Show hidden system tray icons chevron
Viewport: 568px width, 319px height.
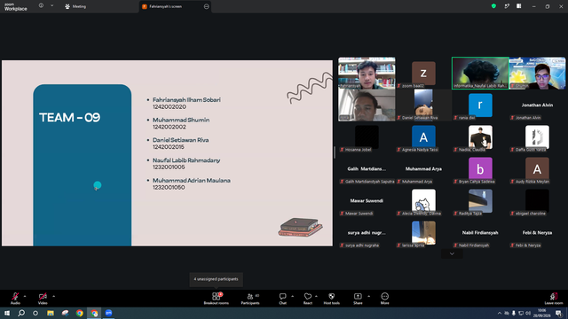[x=500, y=313]
